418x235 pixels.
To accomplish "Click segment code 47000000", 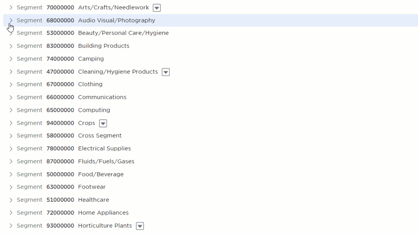I will coord(60,71).
